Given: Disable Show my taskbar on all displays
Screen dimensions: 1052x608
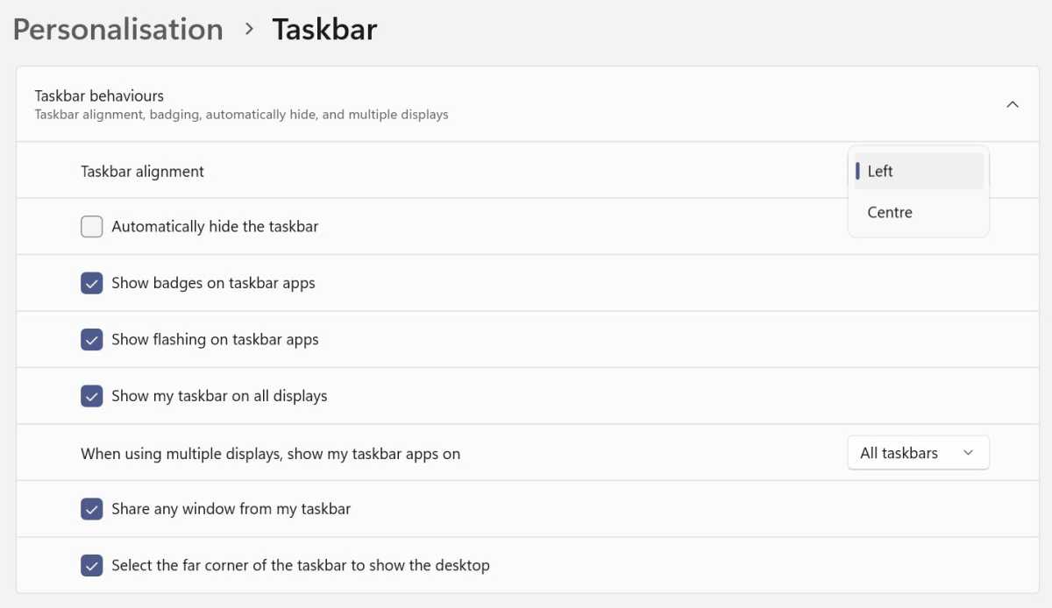Looking at the screenshot, I should [x=92, y=396].
